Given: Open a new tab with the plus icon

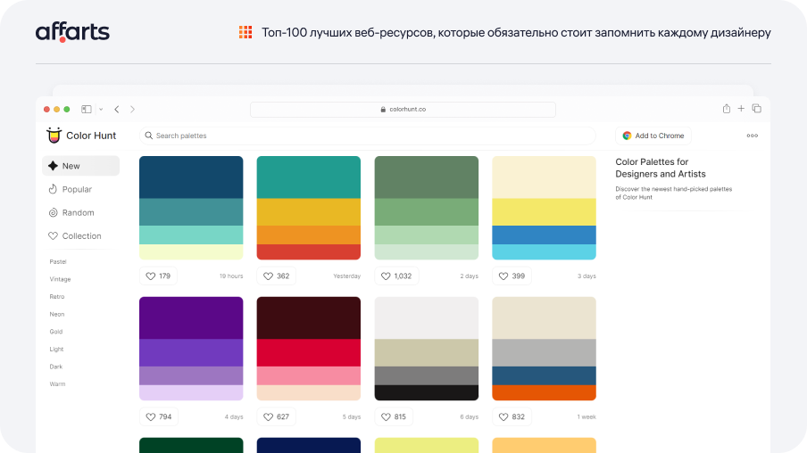Looking at the screenshot, I should [741, 109].
